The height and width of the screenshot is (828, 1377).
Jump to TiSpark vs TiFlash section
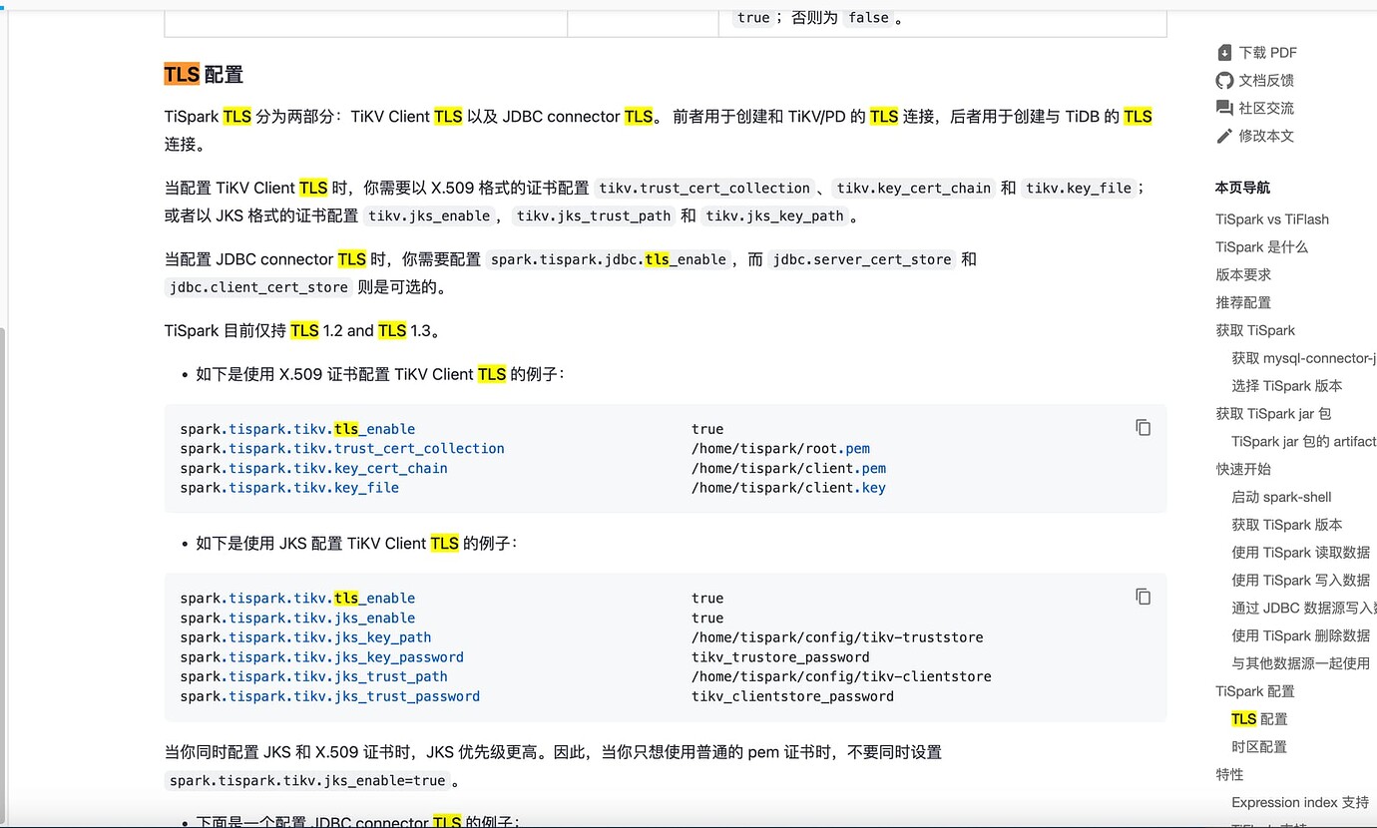tap(1272, 219)
